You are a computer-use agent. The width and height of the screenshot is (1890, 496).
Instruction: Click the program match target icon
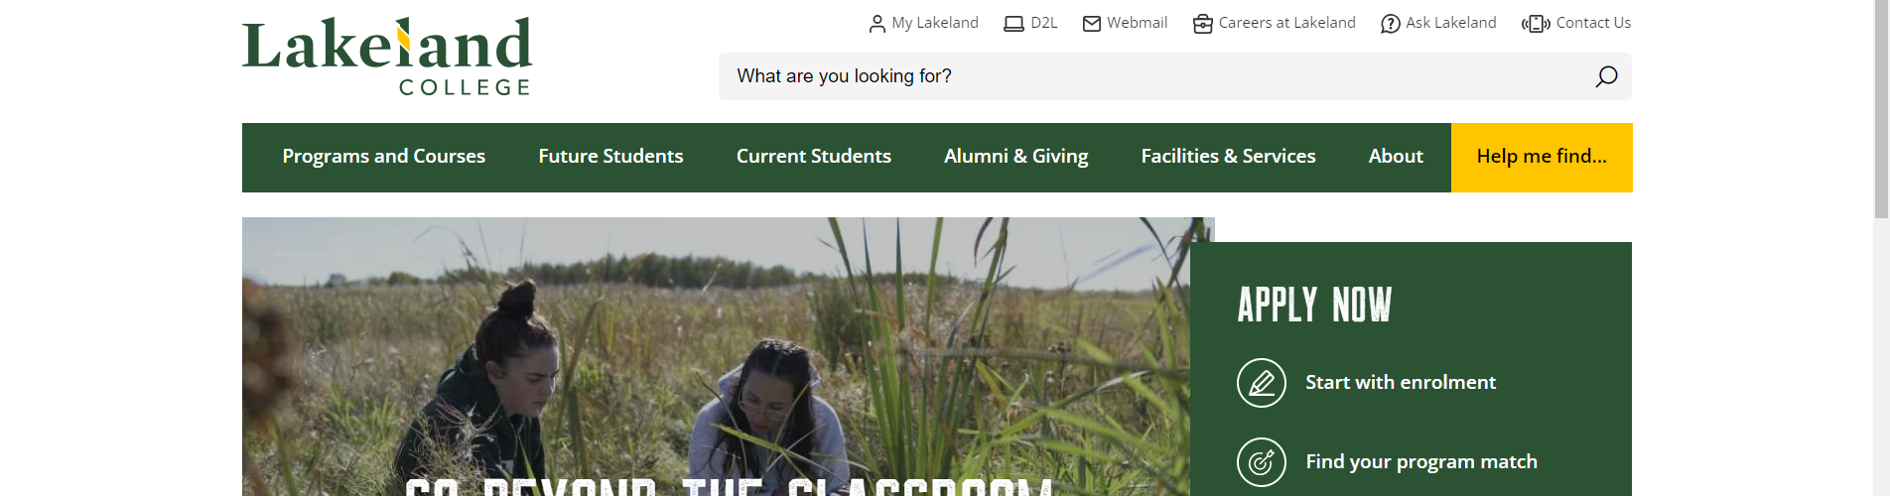click(x=1262, y=462)
